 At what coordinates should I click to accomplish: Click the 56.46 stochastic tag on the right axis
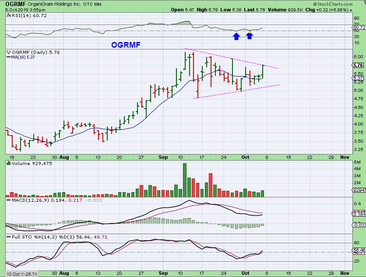tap(359, 250)
